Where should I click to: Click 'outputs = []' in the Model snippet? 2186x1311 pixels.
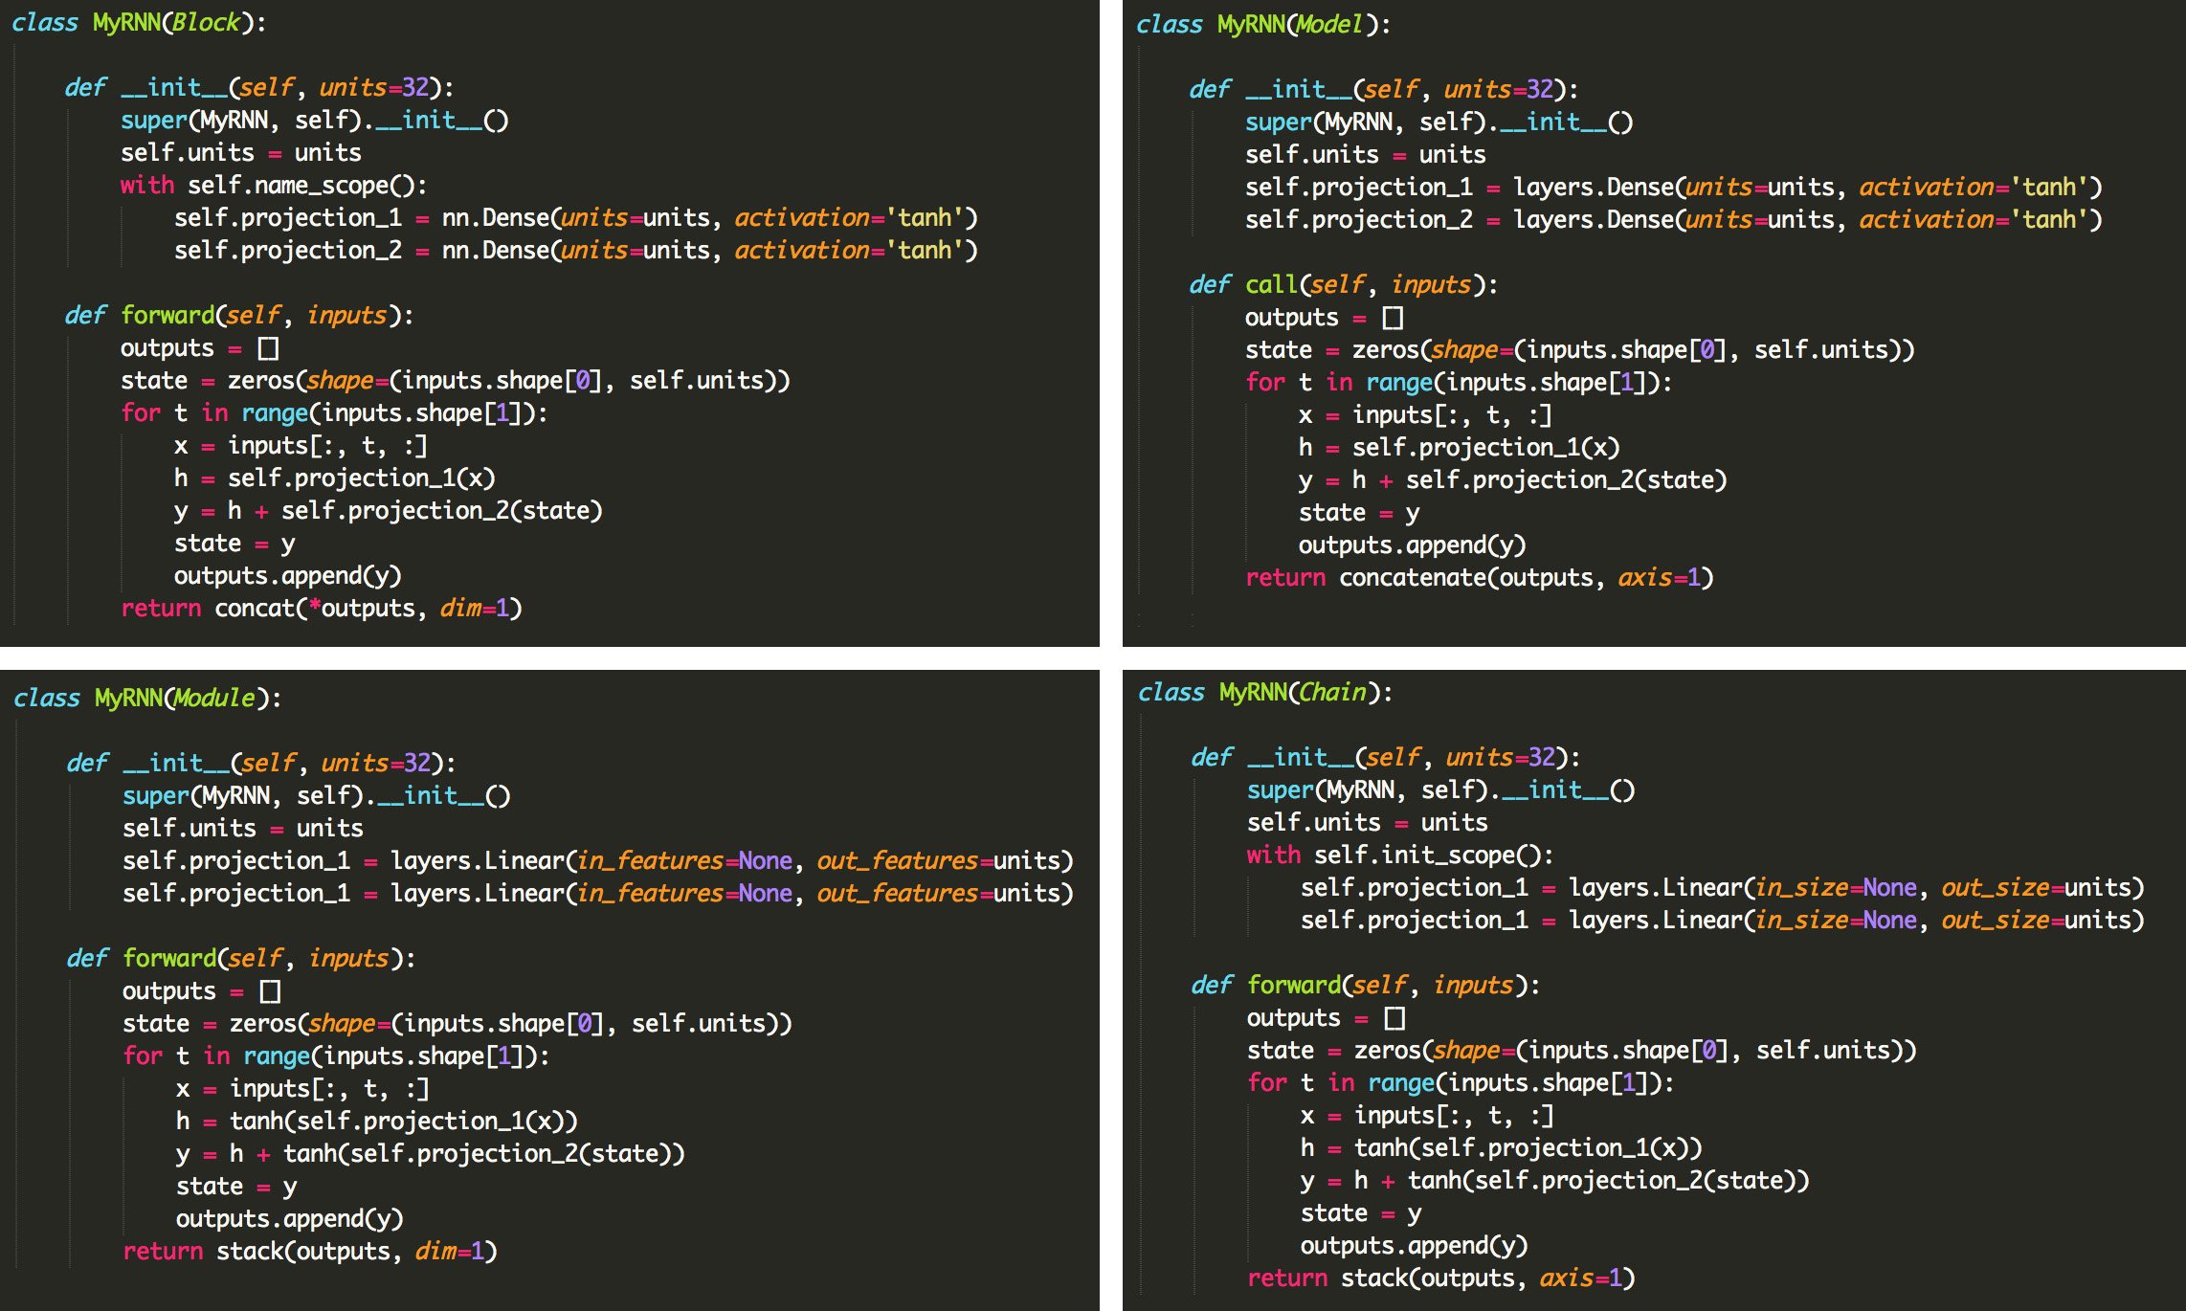click(x=1325, y=318)
